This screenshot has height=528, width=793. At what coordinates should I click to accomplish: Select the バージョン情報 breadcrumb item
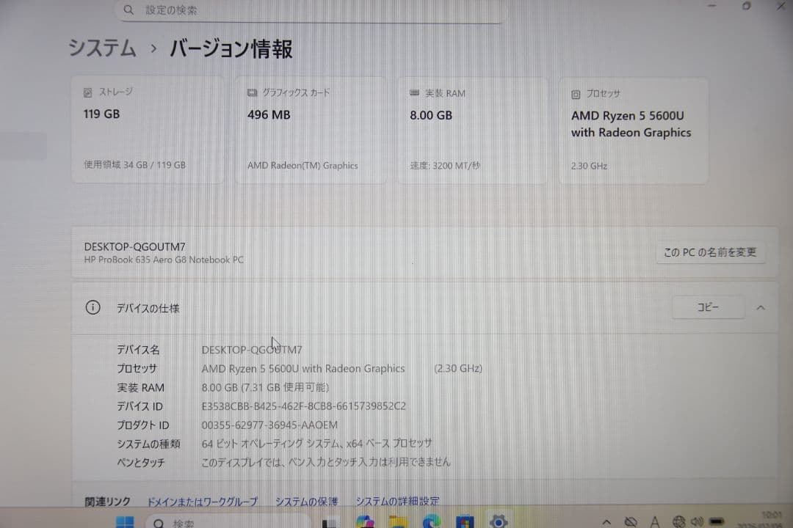[229, 48]
